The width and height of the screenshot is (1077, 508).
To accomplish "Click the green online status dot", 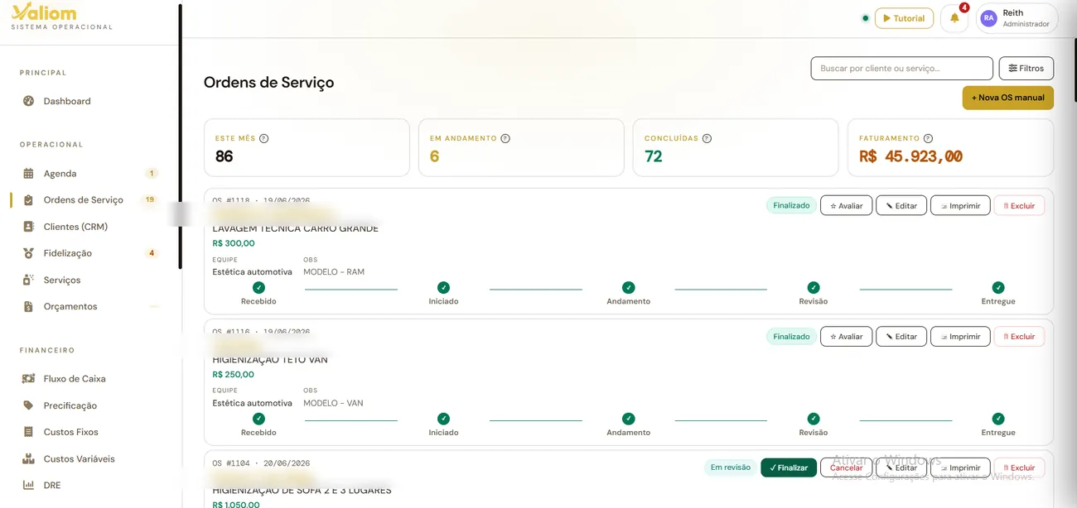I will (x=866, y=18).
